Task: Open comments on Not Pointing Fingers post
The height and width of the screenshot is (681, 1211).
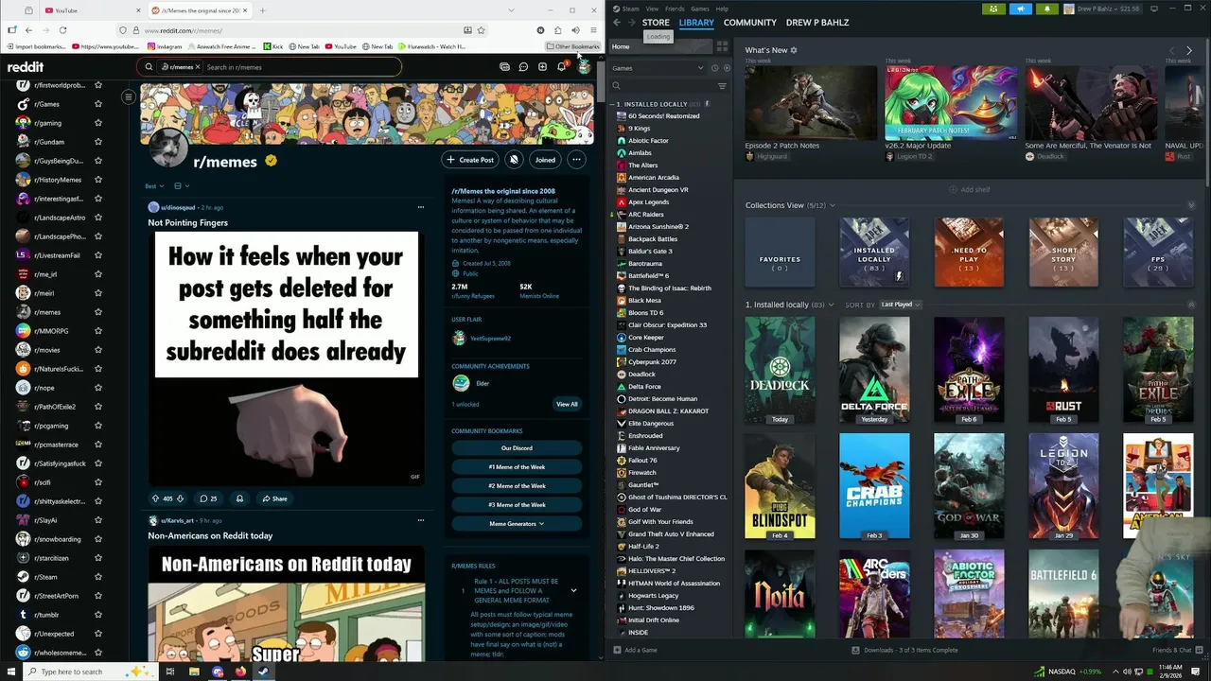Action: pyautogui.click(x=208, y=498)
